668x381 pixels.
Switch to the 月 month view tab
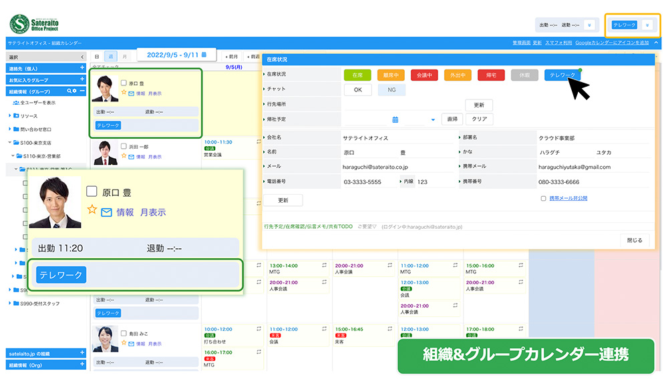[x=124, y=57]
